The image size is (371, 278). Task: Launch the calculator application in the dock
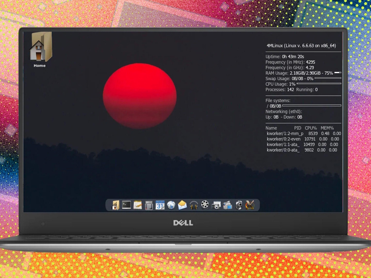coord(149,205)
